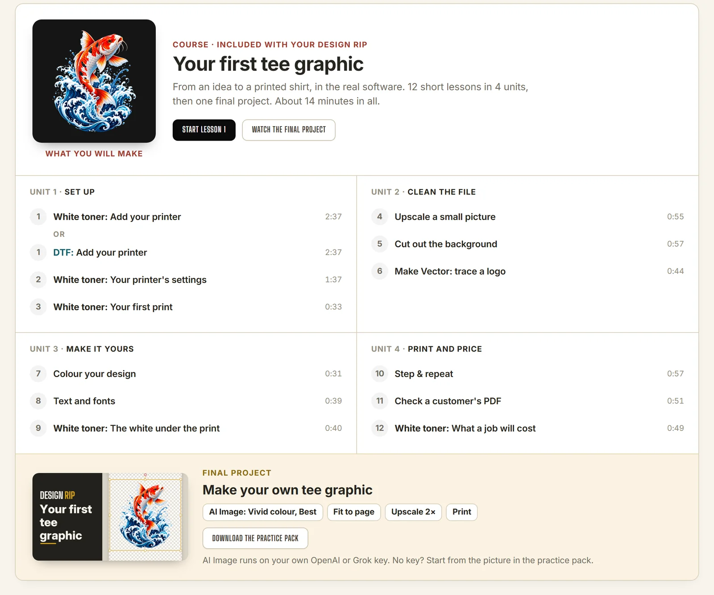Viewport: 714px width, 595px height.
Task: Download the practice pack
Action: (255, 538)
